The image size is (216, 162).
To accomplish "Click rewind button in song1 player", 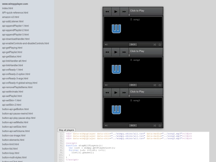I will click(107, 12).
